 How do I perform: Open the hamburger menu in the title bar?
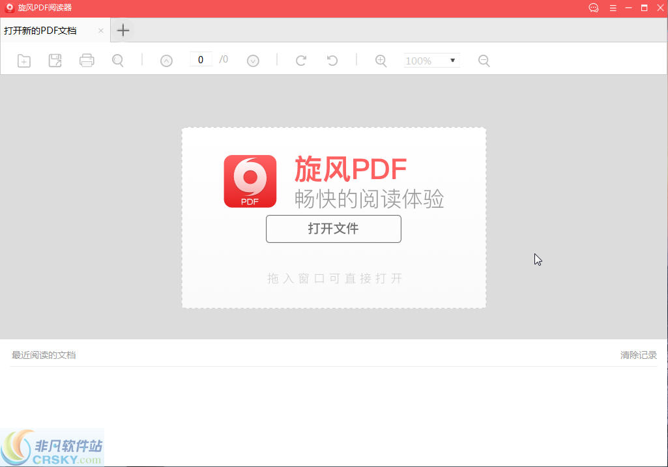point(613,8)
